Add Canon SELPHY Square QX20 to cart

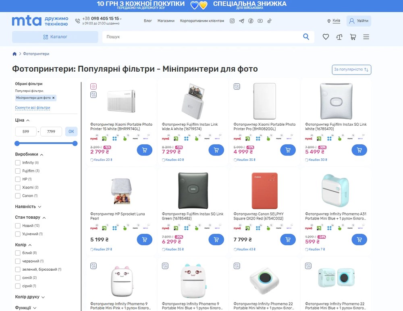(x=288, y=239)
